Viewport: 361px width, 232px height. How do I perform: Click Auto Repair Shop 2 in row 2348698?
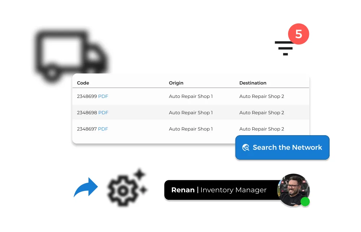(262, 113)
